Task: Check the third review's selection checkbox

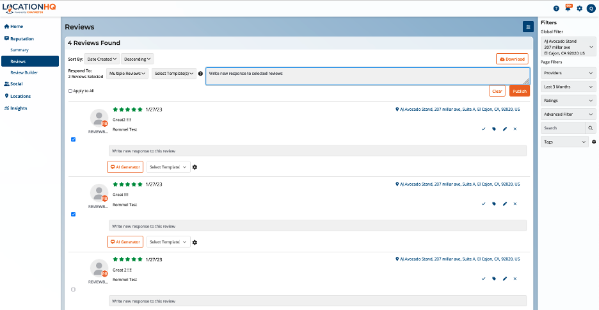Action: 73,290
